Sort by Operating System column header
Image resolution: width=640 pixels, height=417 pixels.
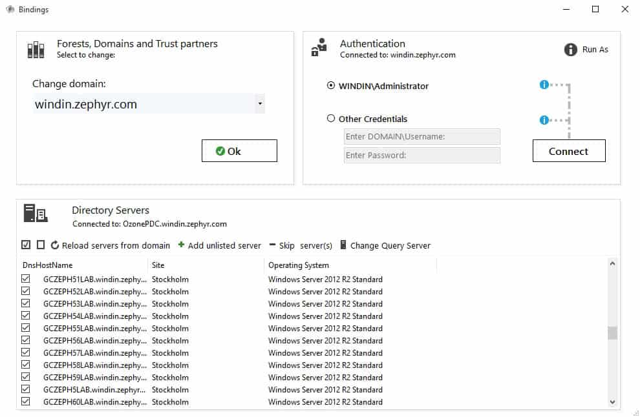click(x=299, y=265)
